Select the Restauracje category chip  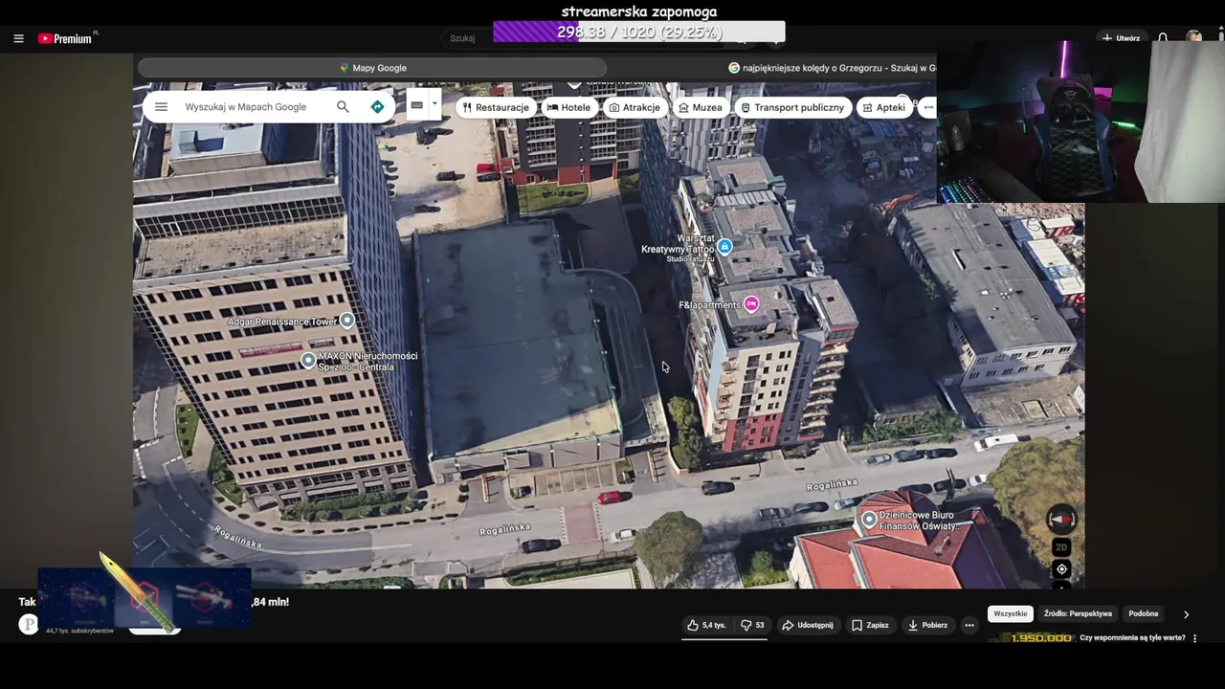(496, 107)
